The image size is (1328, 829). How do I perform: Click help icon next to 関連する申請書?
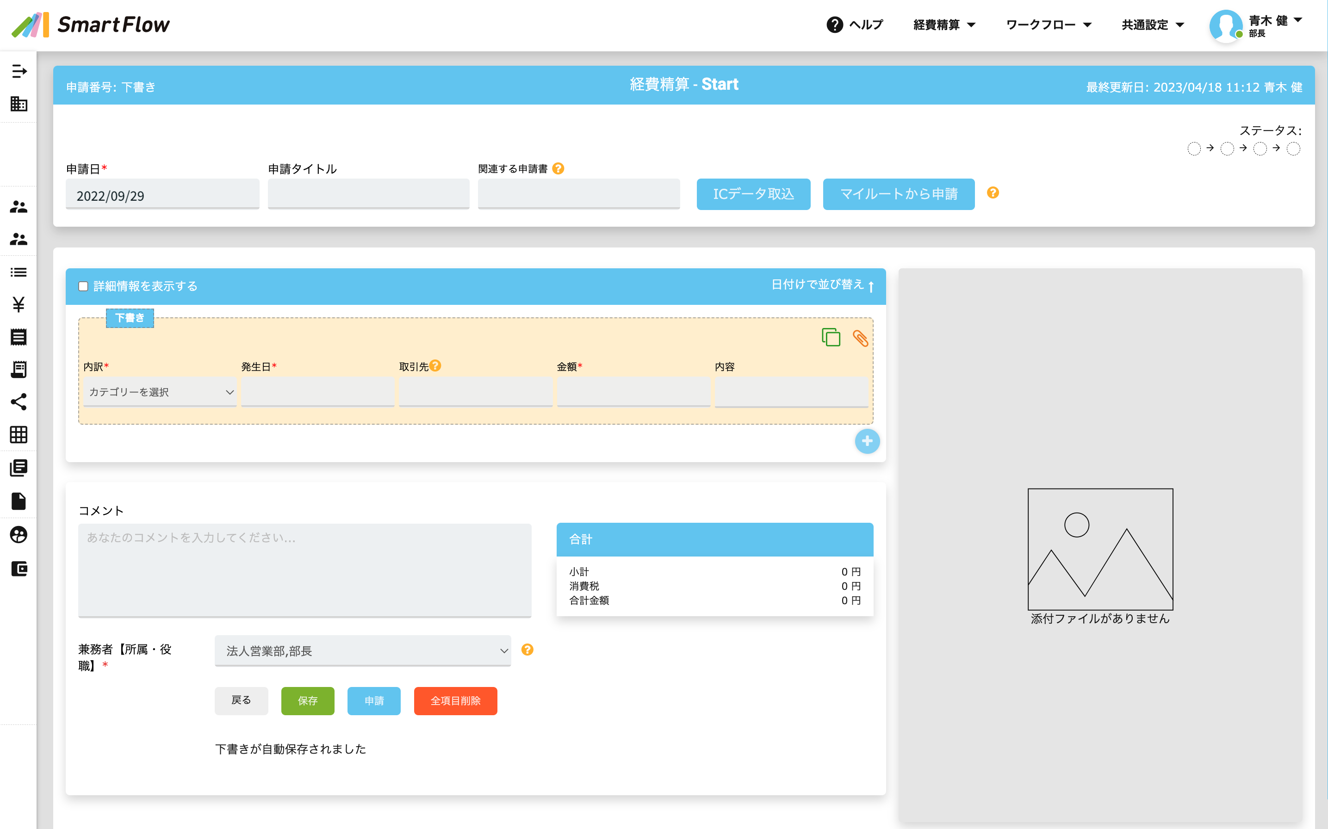point(558,168)
